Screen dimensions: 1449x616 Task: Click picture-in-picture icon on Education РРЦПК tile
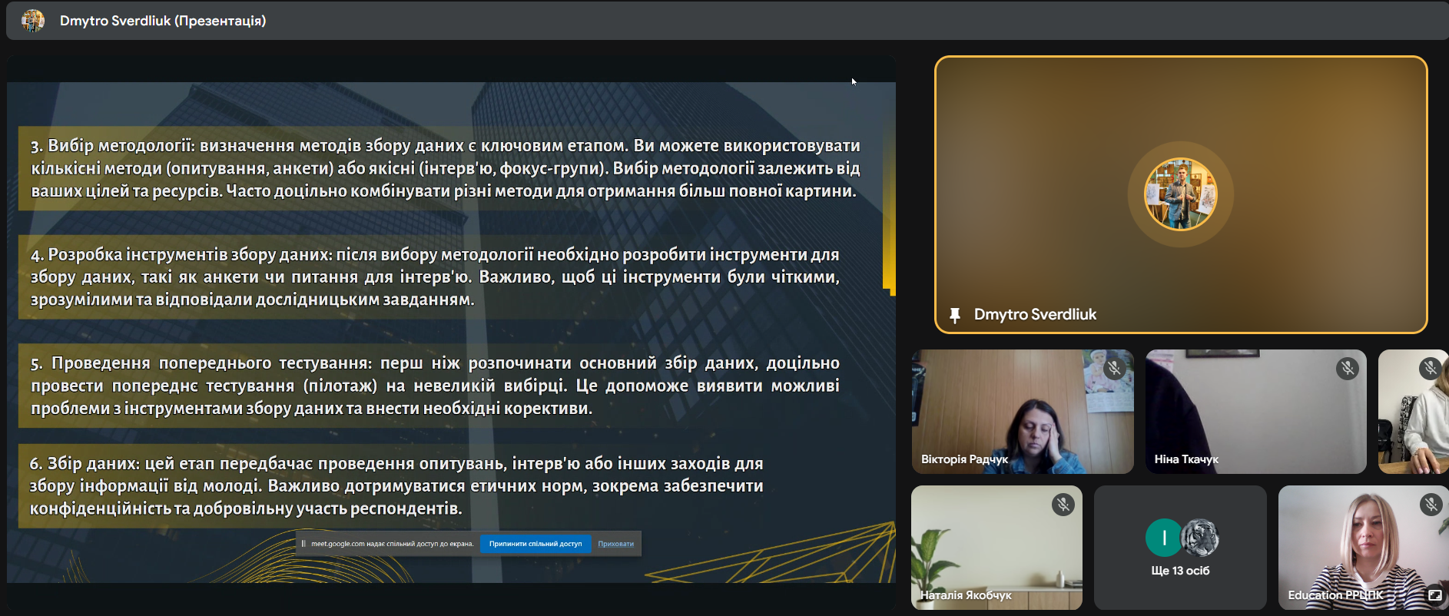point(1434,595)
